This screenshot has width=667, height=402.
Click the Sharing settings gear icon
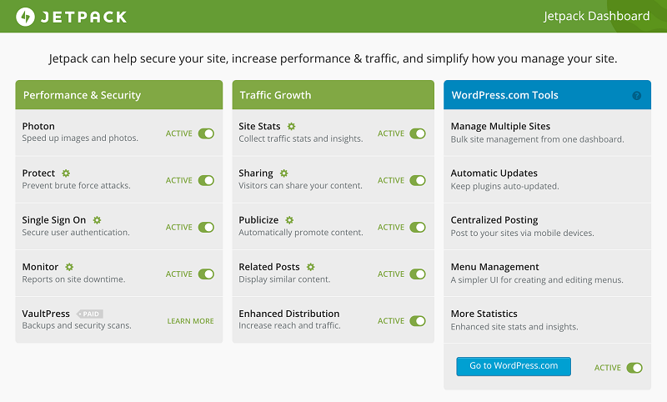point(283,173)
